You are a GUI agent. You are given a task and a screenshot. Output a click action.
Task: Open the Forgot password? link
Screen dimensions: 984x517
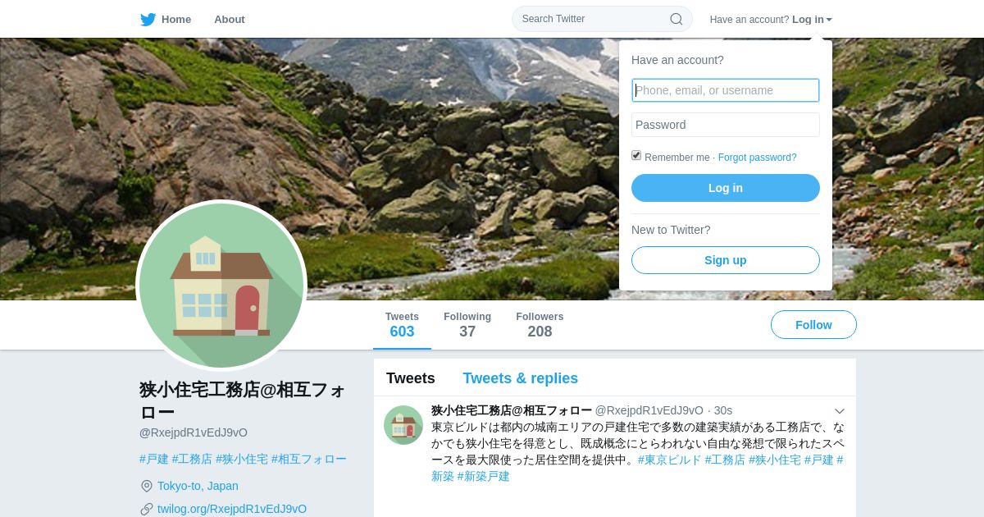tap(757, 158)
